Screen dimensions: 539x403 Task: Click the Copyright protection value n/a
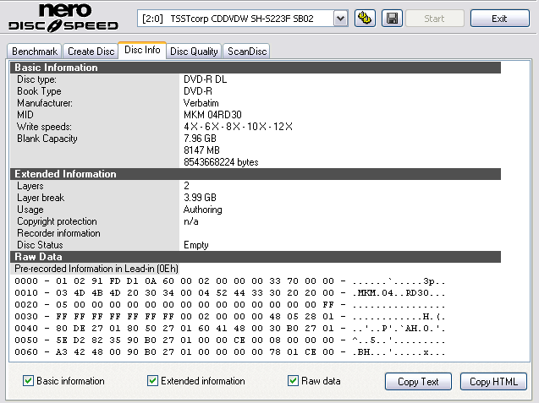pyautogui.click(x=191, y=221)
